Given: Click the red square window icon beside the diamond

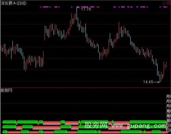Looking at the screenshot, I should pyautogui.click(x=168, y=3).
